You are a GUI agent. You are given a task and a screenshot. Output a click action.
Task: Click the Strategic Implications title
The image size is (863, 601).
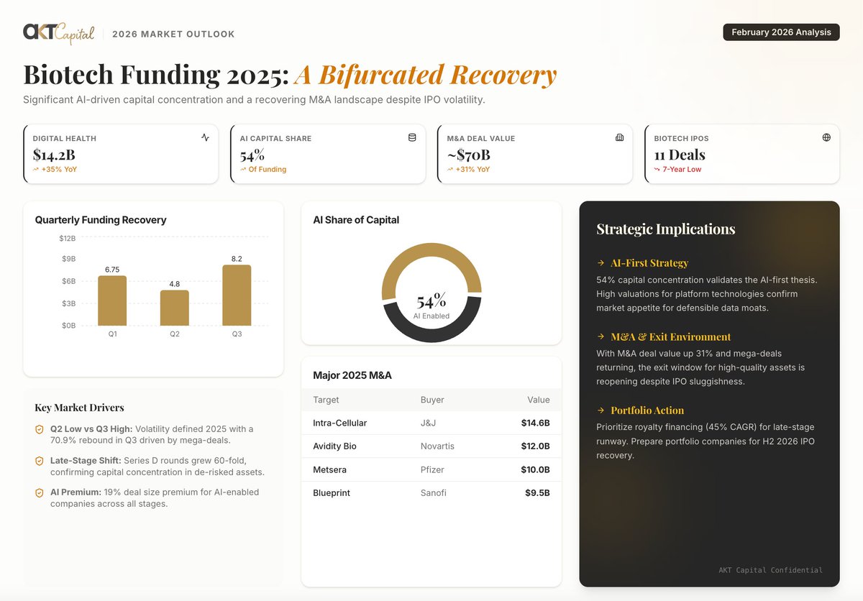pos(666,229)
